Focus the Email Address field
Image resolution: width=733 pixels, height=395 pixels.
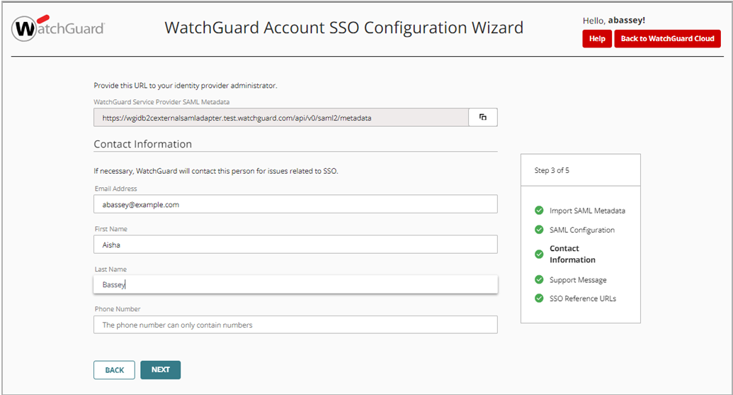tap(295, 204)
